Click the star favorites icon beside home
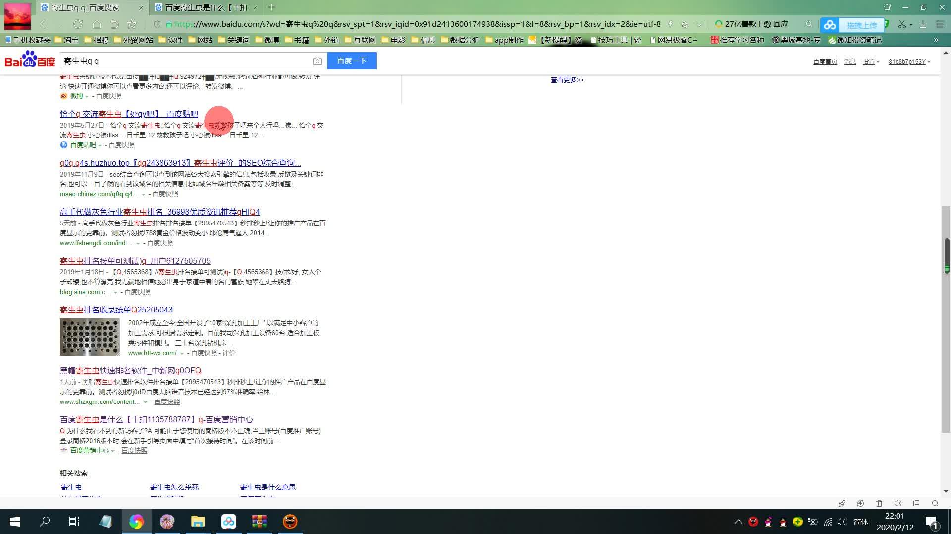 coord(132,24)
